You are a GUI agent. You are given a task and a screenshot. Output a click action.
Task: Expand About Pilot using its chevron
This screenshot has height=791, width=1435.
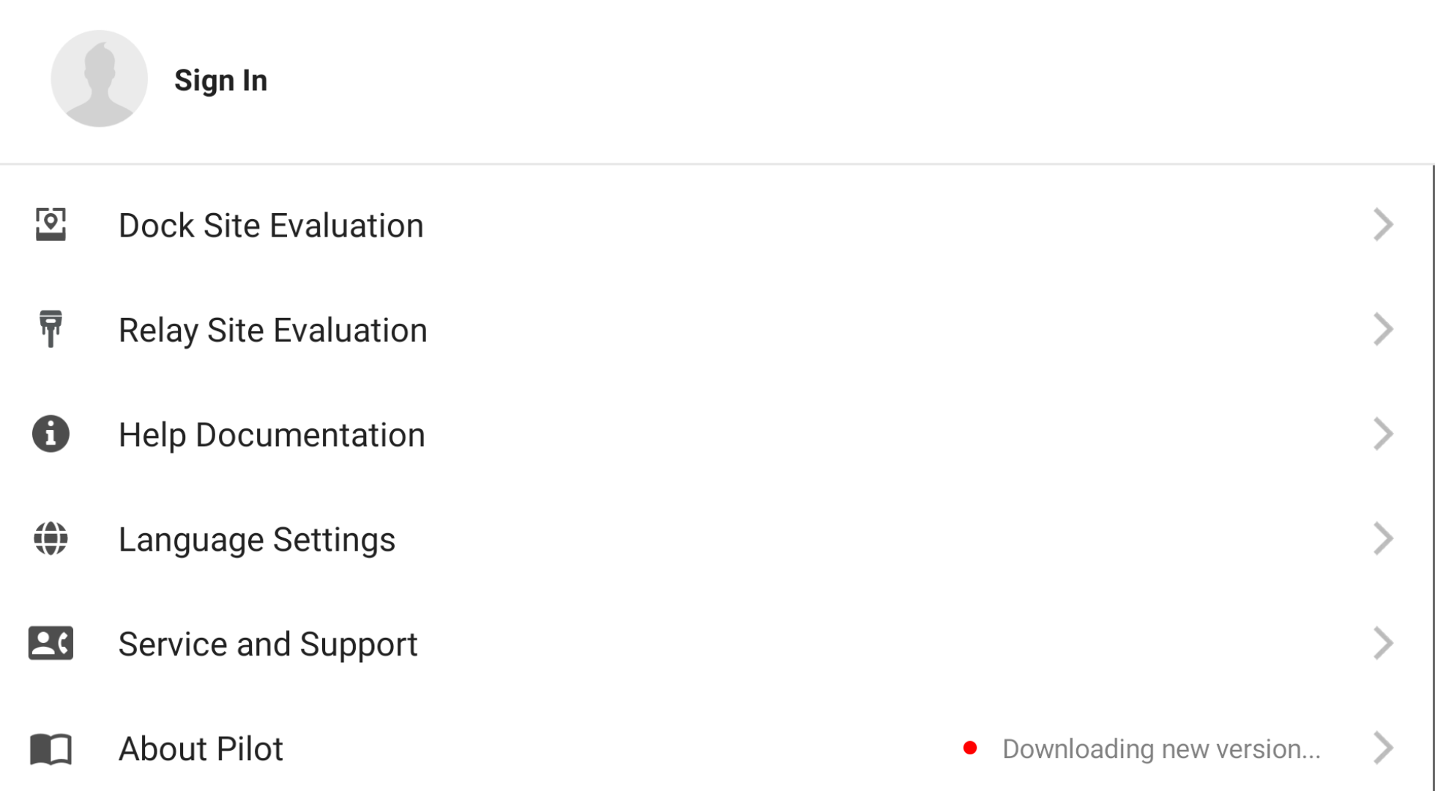1382,749
